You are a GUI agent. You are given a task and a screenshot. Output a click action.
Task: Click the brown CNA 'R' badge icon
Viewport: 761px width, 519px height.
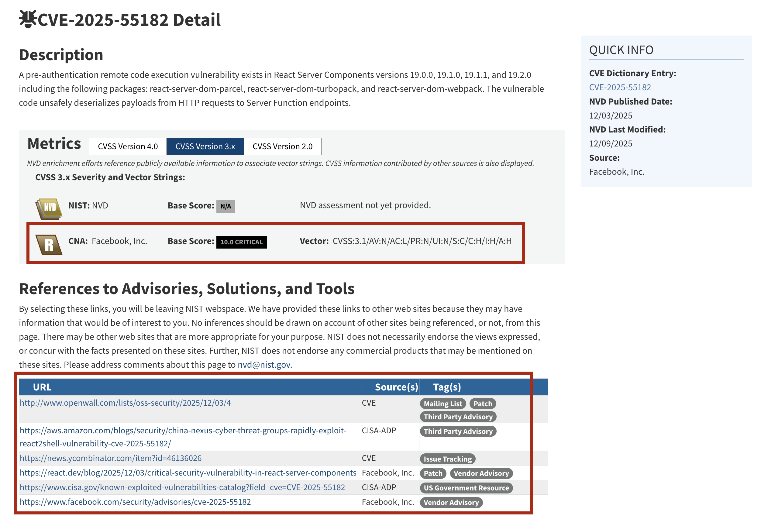click(49, 244)
